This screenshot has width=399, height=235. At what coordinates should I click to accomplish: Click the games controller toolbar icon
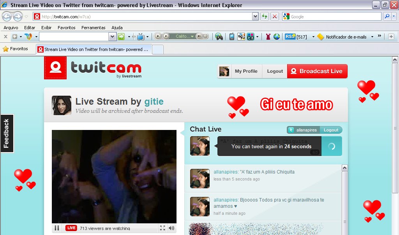tap(219, 37)
